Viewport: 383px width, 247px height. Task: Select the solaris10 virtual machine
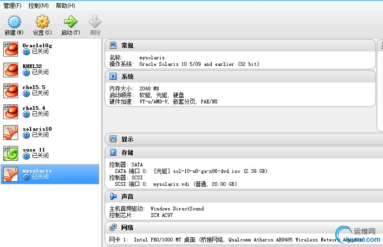point(50,133)
